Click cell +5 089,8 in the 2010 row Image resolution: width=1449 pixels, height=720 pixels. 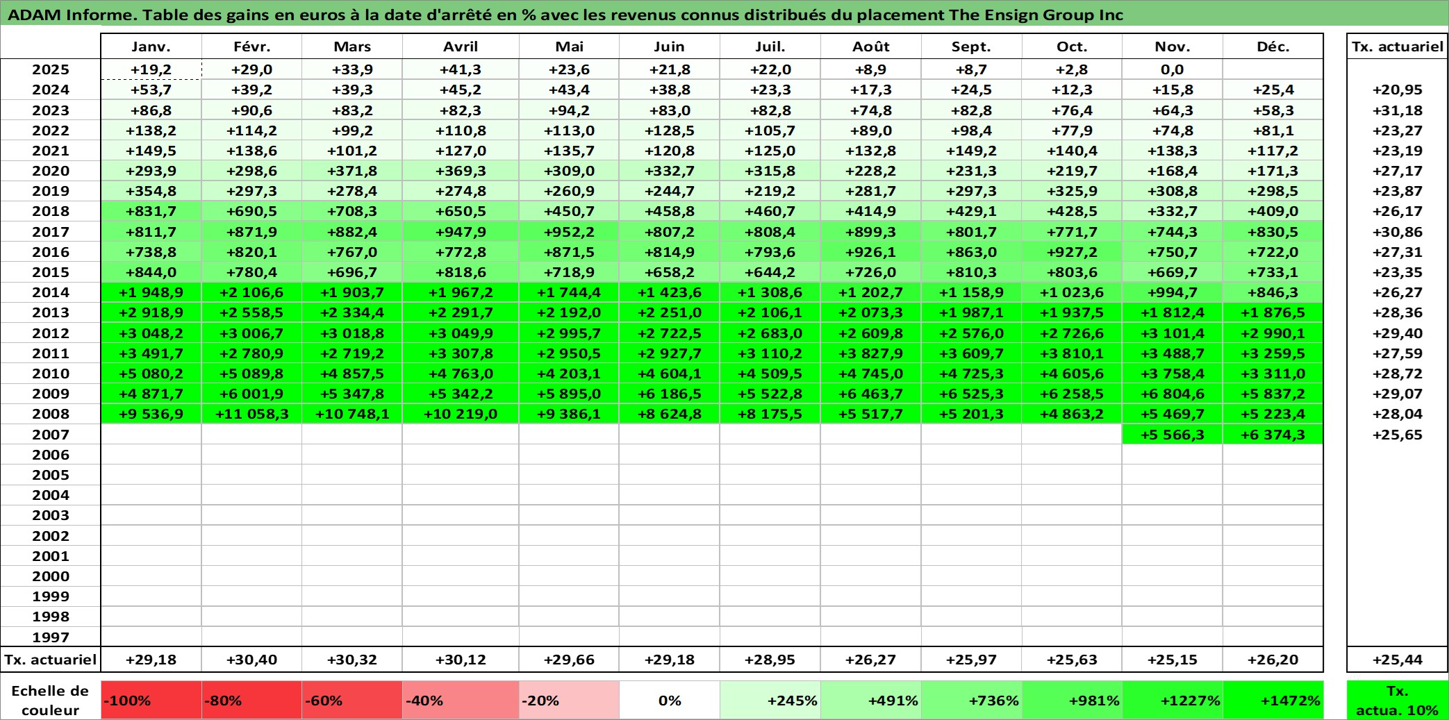[251, 374]
